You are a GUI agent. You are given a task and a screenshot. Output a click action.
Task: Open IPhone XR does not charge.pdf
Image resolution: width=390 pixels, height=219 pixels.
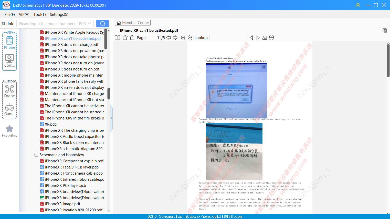point(69,45)
